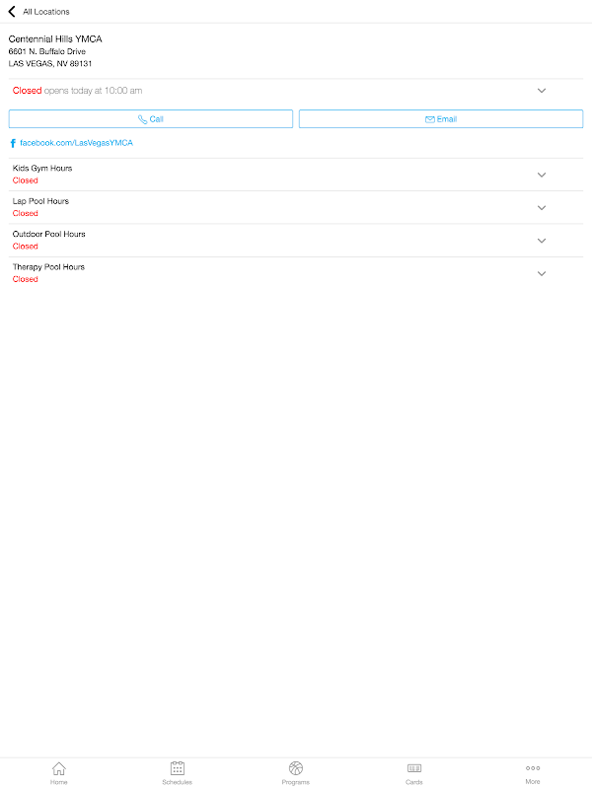Switch to the Schedules tab

178,773
